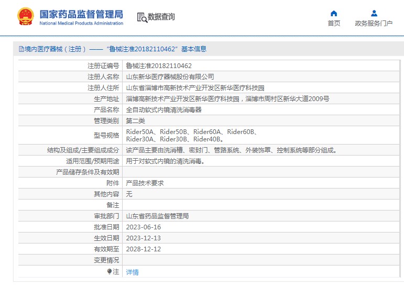Click the 有效期至 row label
This screenshot has width=404, height=288.
click(106, 249)
